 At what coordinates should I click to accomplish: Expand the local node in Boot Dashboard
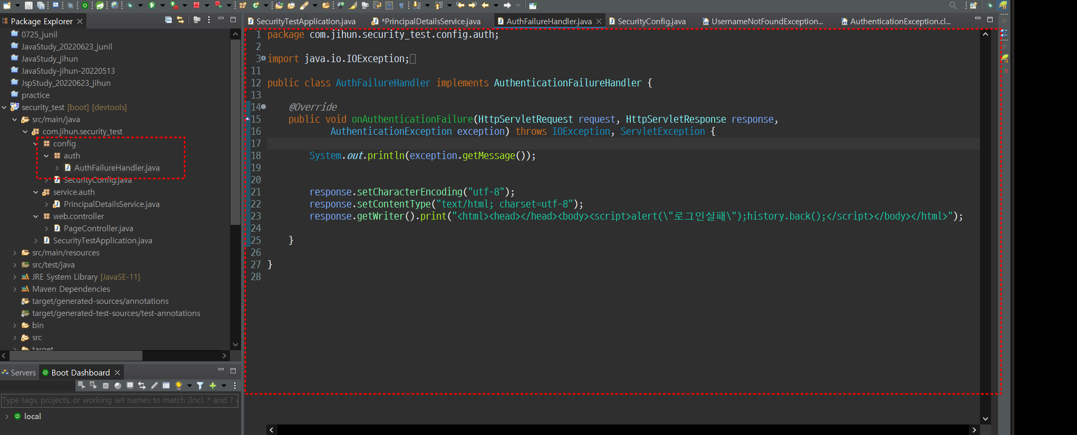pyautogui.click(x=6, y=417)
